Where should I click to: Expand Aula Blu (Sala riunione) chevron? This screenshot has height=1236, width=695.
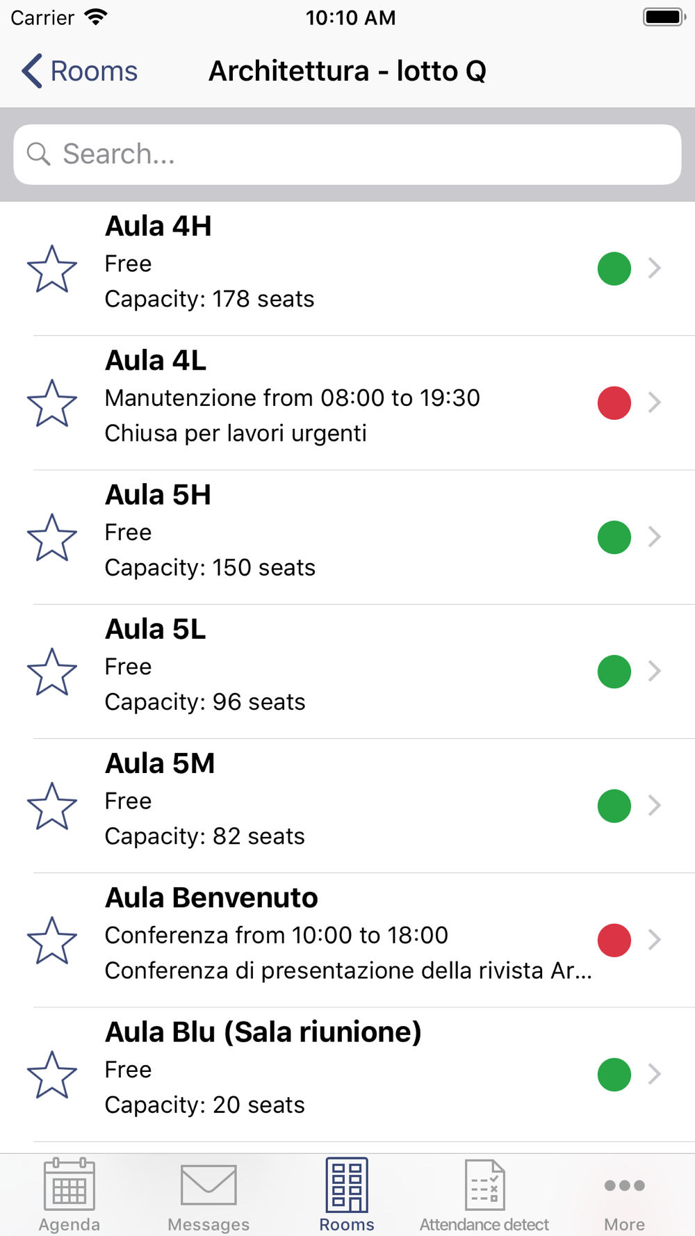click(654, 1074)
